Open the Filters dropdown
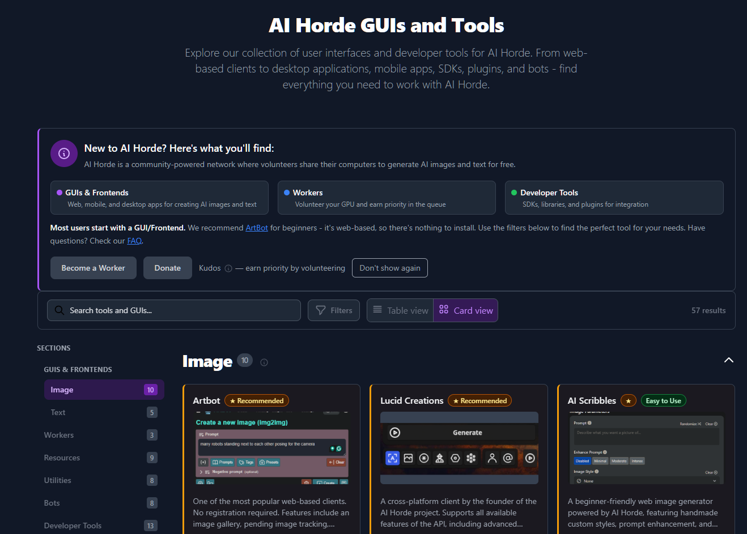Image resolution: width=747 pixels, height=534 pixels. click(x=334, y=310)
